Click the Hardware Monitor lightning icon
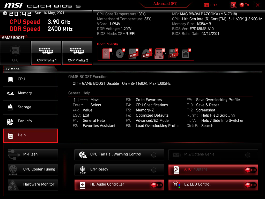This screenshot has width=265, height=199. tap(13, 185)
